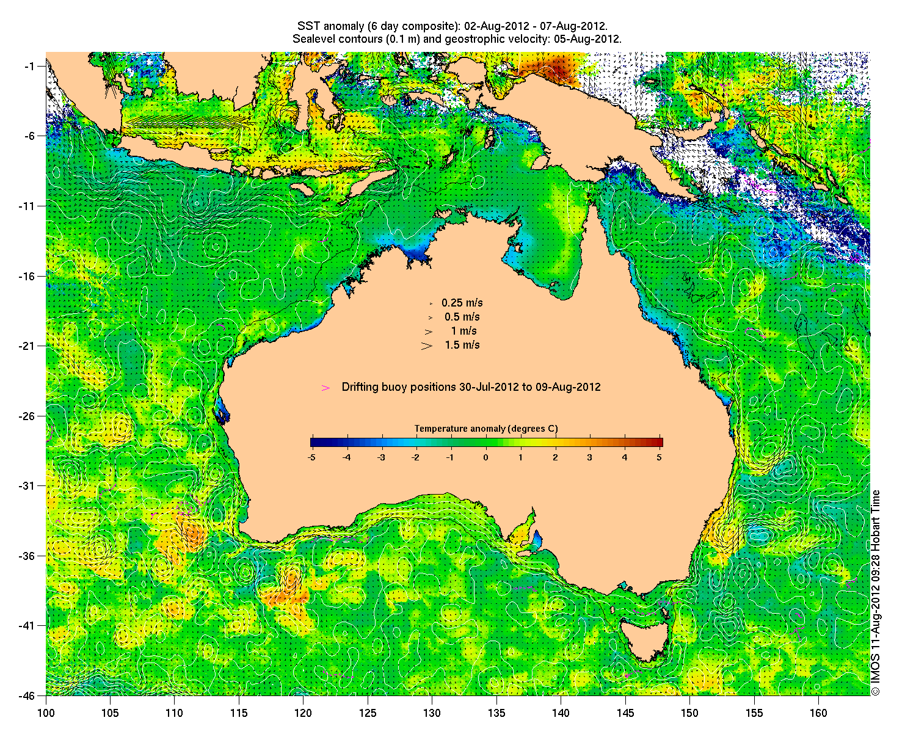Select the 1 m/s velocity legend label
Image resolution: width=916 pixels, height=748 pixels.
464,331
